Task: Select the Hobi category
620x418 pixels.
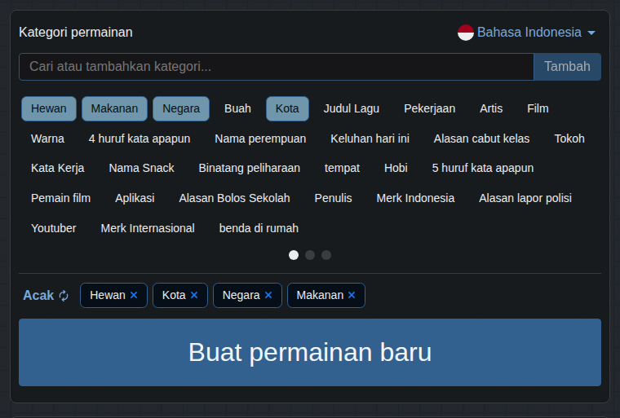Action: point(396,169)
